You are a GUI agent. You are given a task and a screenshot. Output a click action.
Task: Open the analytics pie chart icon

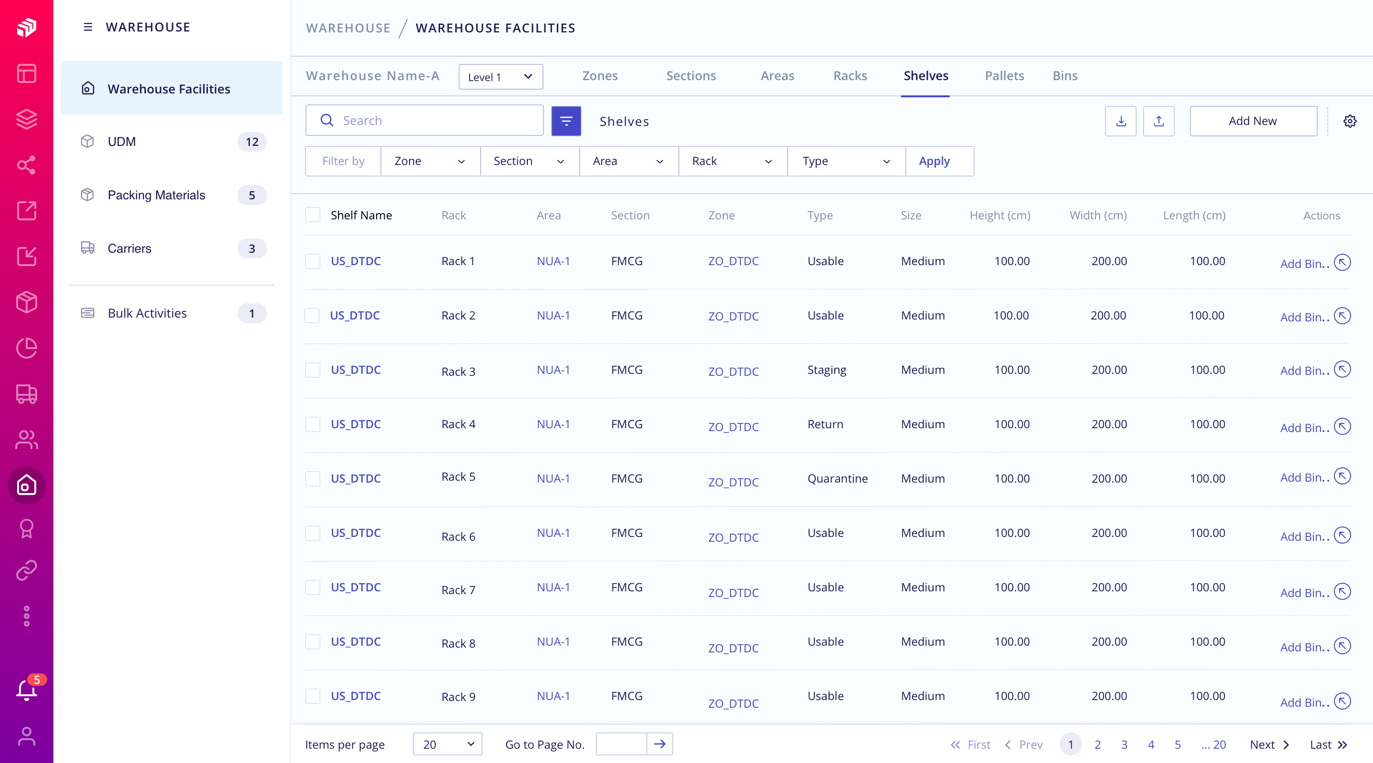click(x=27, y=348)
